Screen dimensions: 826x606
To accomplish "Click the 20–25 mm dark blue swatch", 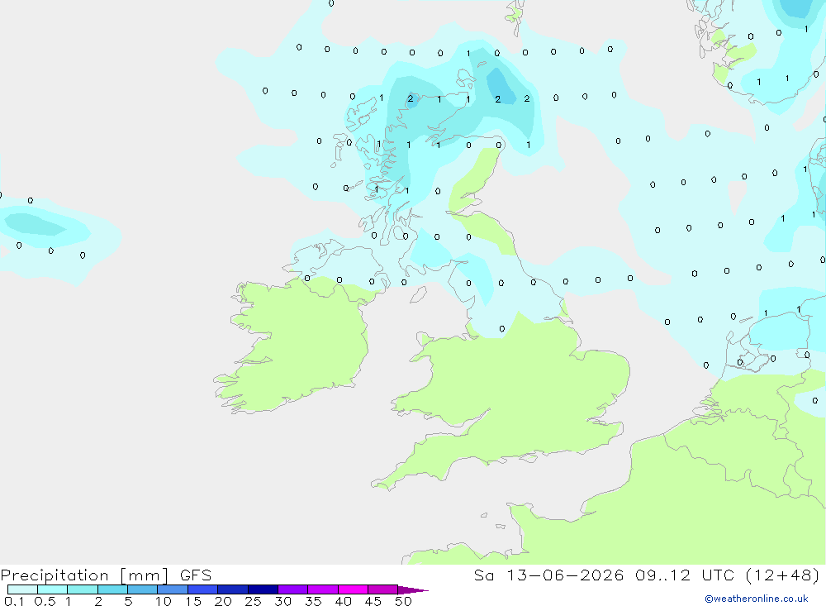I will (x=233, y=589).
